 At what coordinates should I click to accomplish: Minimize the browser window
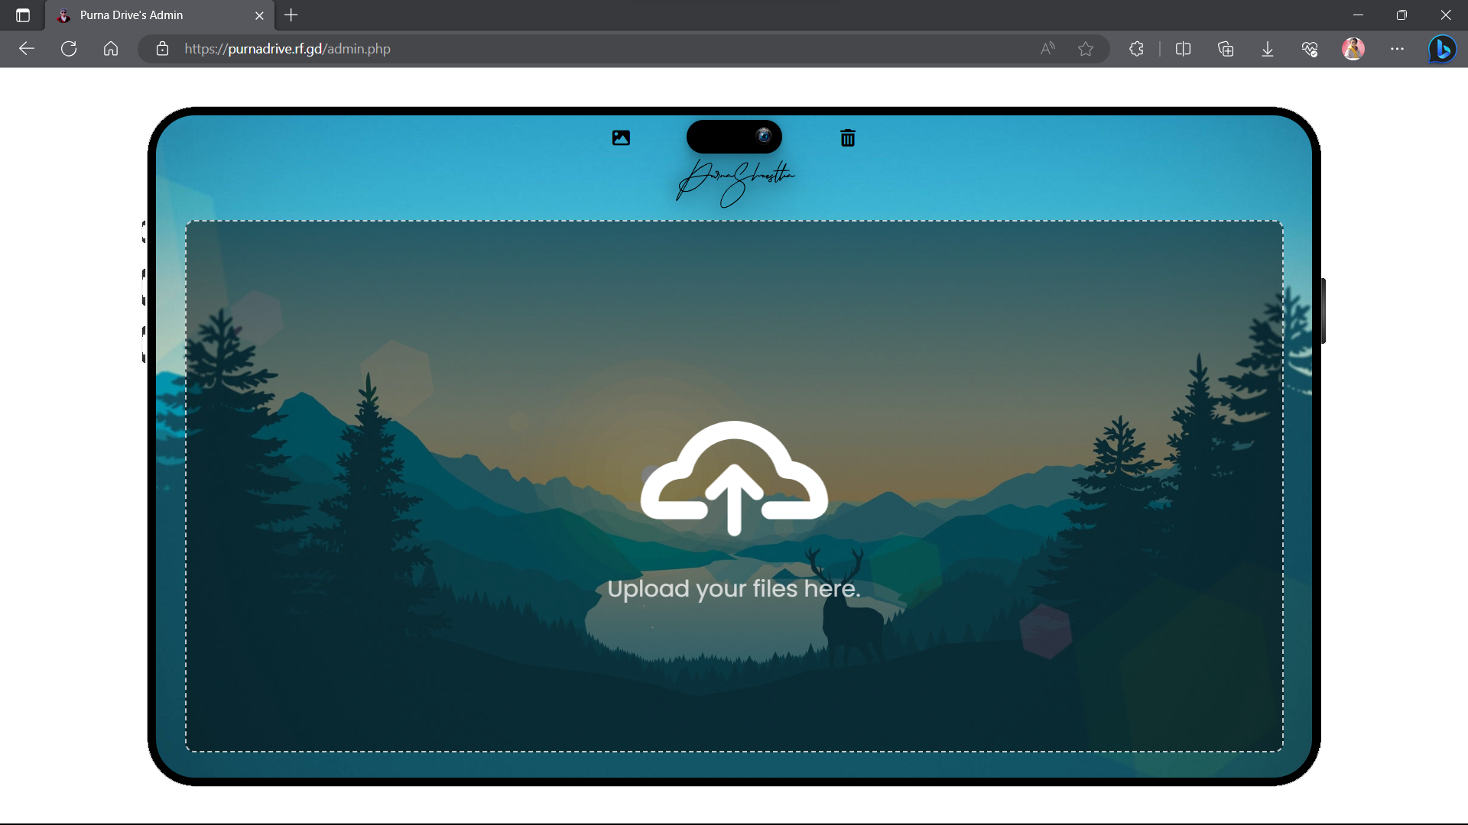pos(1358,15)
